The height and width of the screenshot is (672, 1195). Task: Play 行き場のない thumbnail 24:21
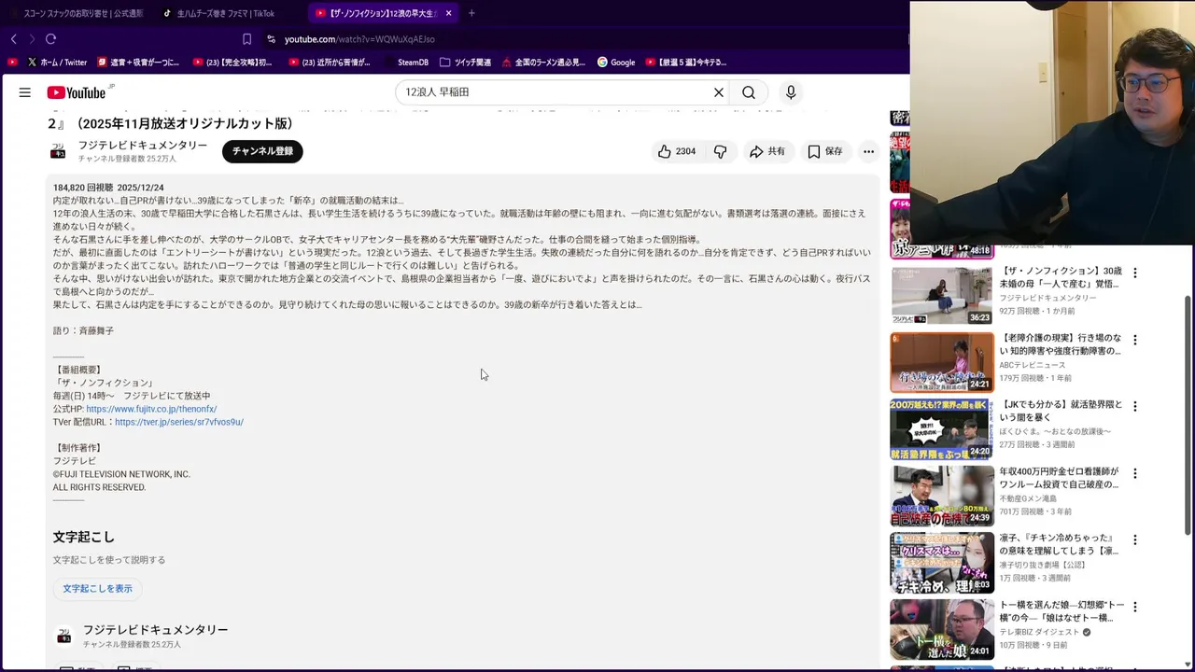tap(942, 362)
